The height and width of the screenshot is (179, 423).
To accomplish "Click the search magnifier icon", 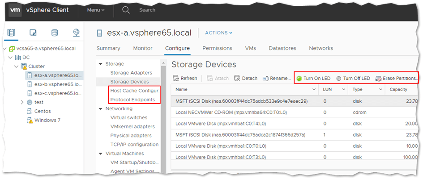I will point(126,10).
